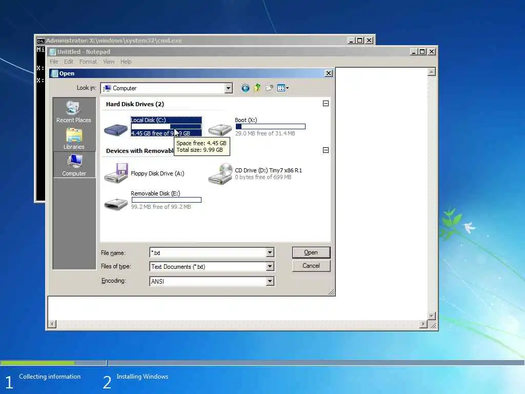Click the Removable Disk (E:) label

155,193
